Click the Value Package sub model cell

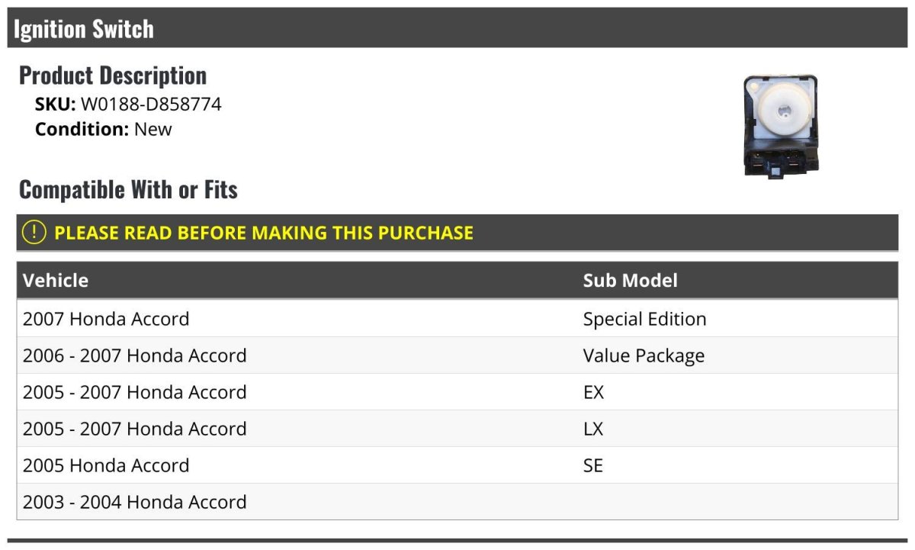(644, 355)
